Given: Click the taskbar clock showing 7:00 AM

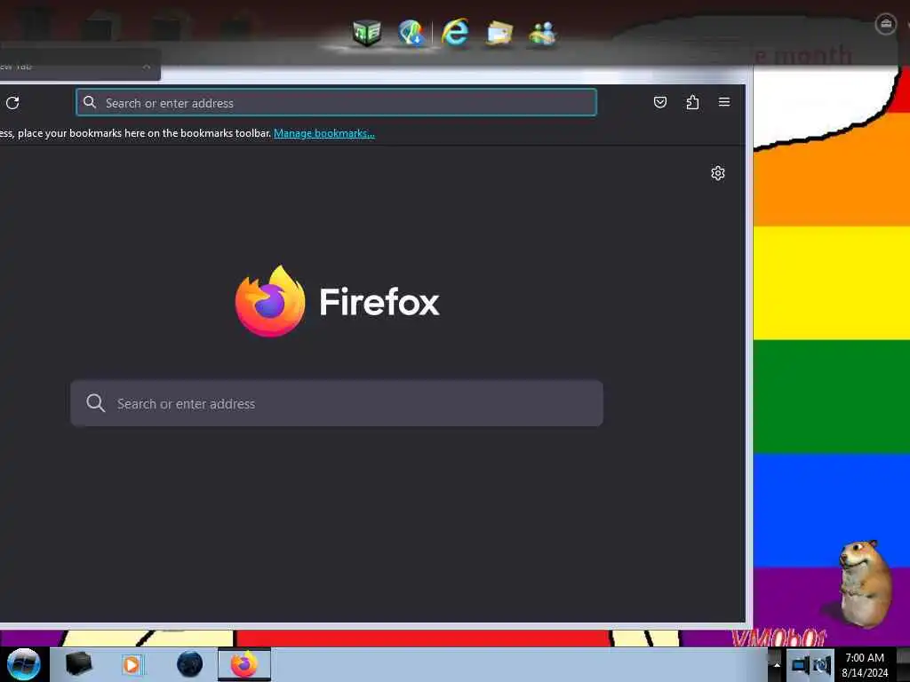Looking at the screenshot, I should pos(865,664).
